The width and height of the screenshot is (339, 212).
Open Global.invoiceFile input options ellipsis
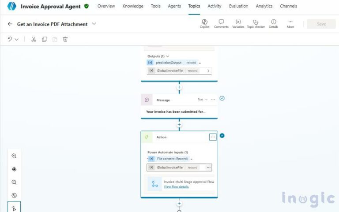209,167
